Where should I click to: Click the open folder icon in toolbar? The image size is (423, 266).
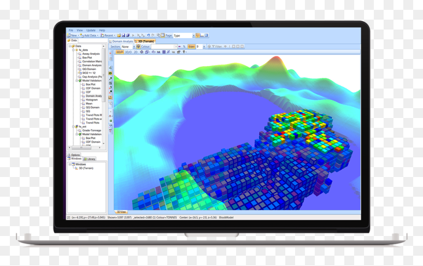(x=119, y=35)
